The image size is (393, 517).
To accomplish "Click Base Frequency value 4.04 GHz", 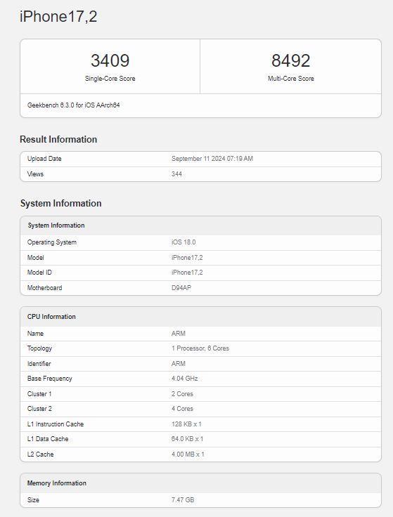I will pos(184,379).
